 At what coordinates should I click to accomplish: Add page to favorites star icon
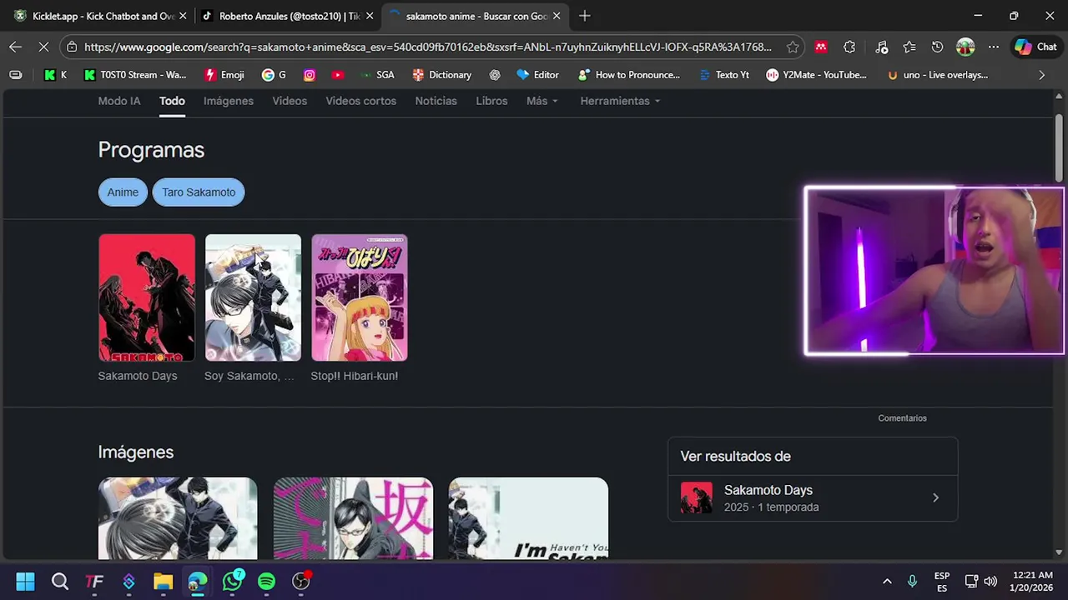pos(793,47)
